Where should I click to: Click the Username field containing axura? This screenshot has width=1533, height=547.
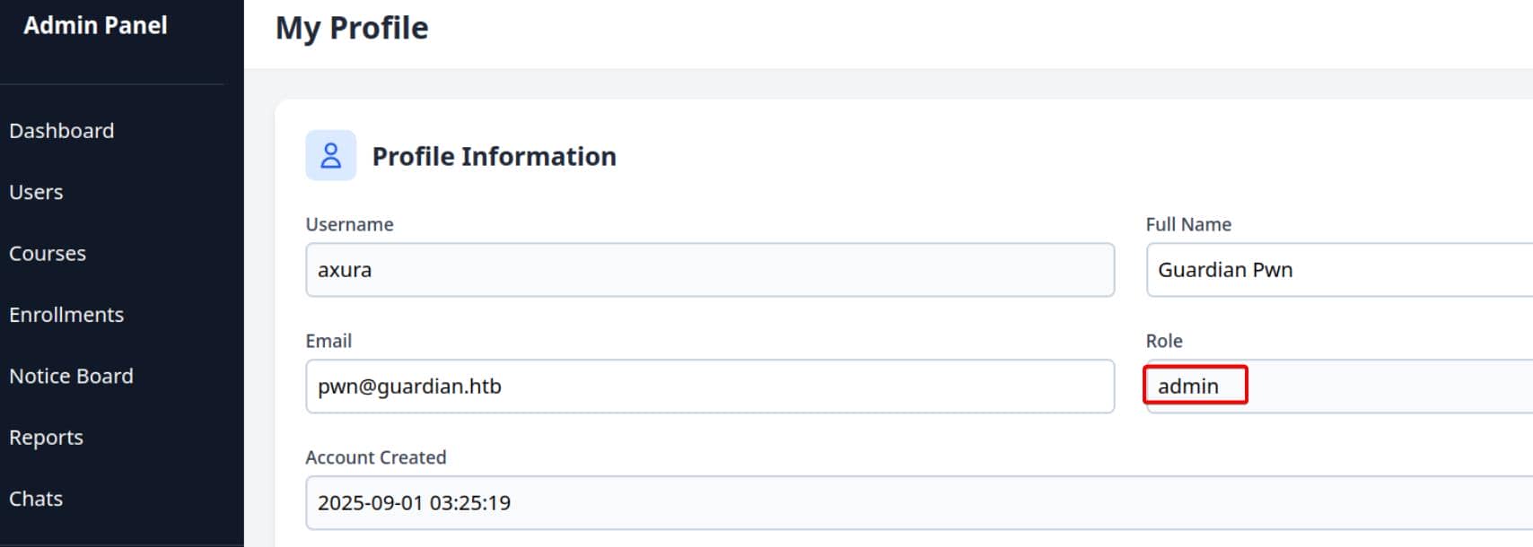click(x=709, y=270)
